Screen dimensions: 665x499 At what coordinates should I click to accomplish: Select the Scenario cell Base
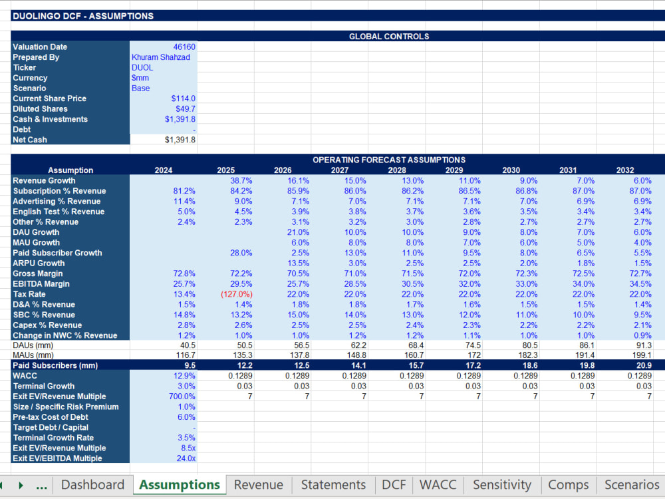[x=164, y=88]
